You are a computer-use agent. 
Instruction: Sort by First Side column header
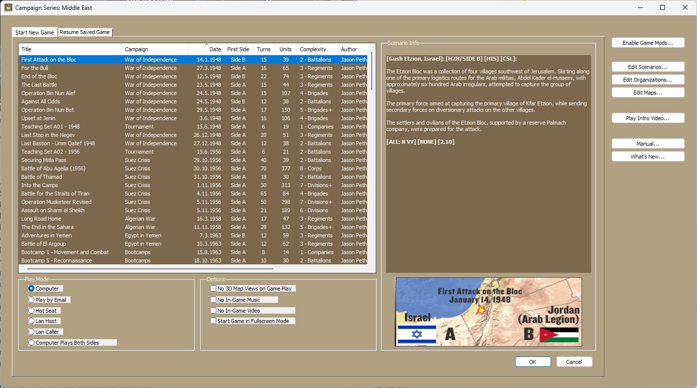click(238, 49)
